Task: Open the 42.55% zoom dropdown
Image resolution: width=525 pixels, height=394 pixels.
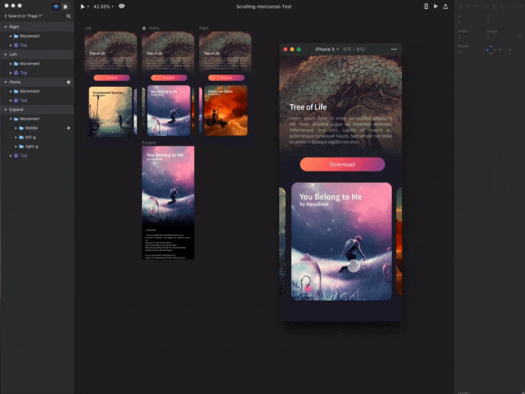Action: [x=104, y=7]
